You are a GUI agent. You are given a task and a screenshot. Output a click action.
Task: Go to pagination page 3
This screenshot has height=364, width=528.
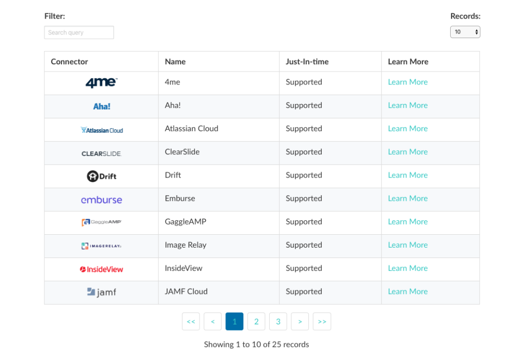click(x=278, y=321)
